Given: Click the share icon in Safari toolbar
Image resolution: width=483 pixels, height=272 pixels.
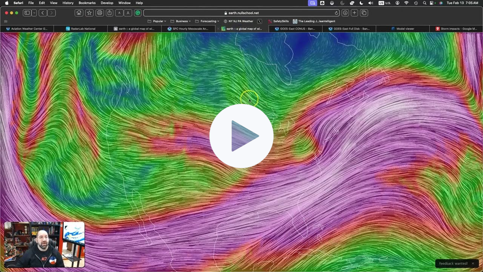Looking at the screenshot, I should click(109, 13).
